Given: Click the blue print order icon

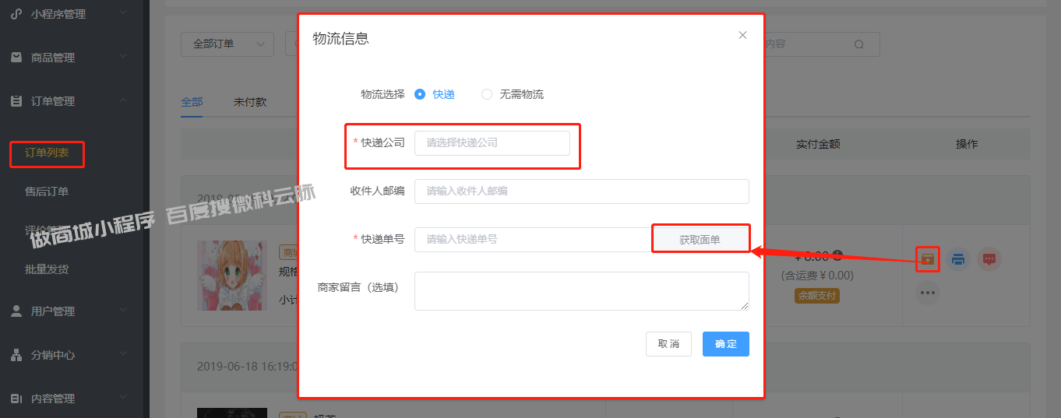Looking at the screenshot, I should click(958, 259).
